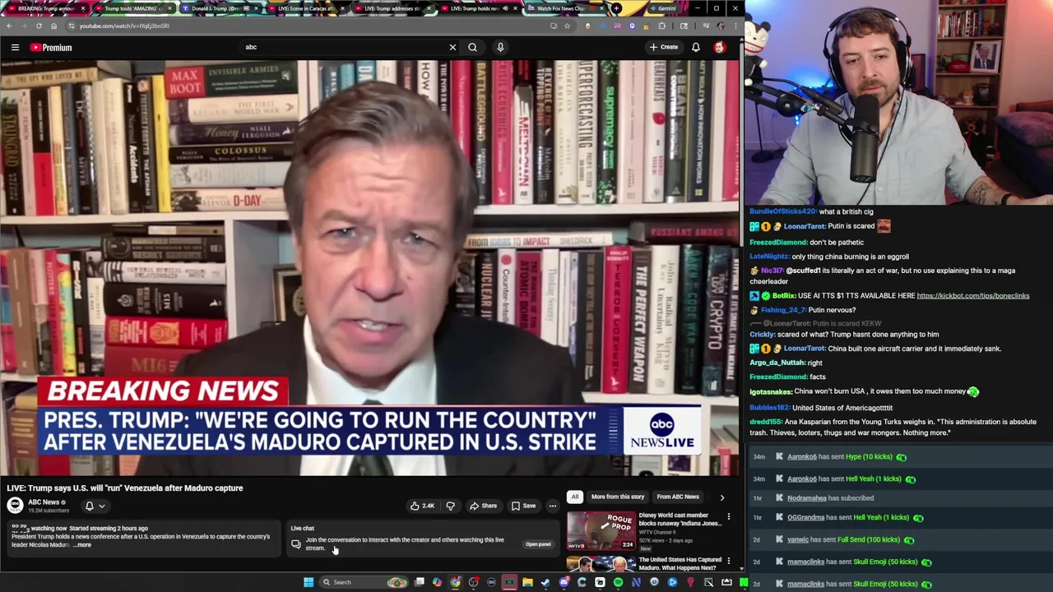1053x592 pixels.
Task: Open Spotify from the taskbar
Action: pyautogui.click(x=618, y=582)
